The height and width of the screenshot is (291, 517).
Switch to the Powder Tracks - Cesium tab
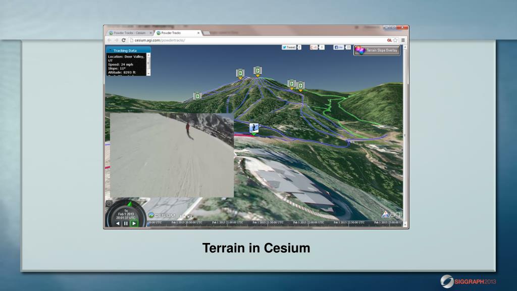129,33
